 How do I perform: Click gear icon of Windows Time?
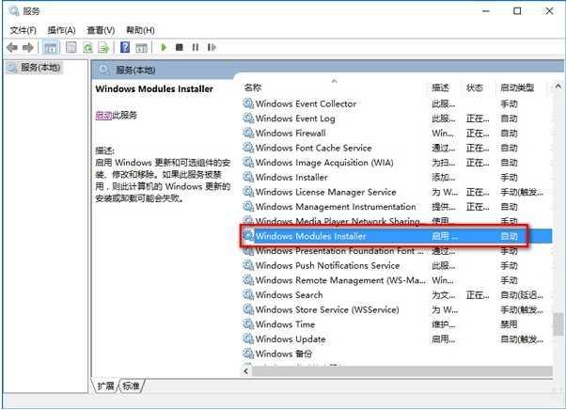coord(248,324)
